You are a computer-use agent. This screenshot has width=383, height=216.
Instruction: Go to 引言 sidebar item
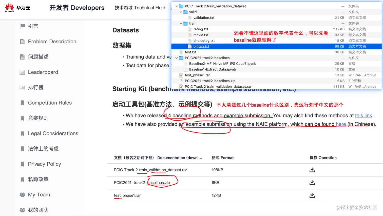point(33,26)
